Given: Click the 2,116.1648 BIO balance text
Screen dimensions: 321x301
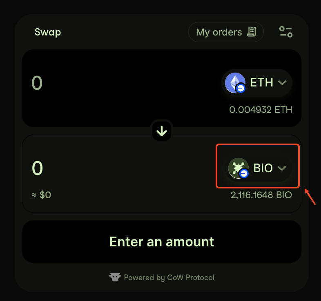Looking at the screenshot, I should [x=261, y=195].
